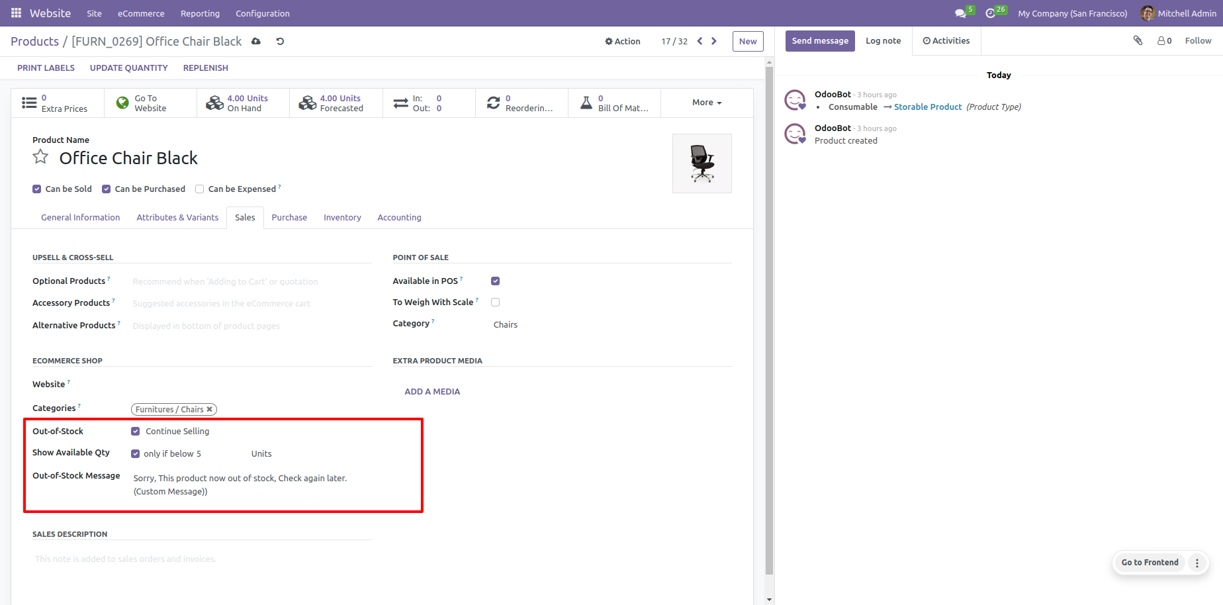Open the More dropdown in button box
Image resolution: width=1223 pixels, height=605 pixels.
[x=705, y=103]
